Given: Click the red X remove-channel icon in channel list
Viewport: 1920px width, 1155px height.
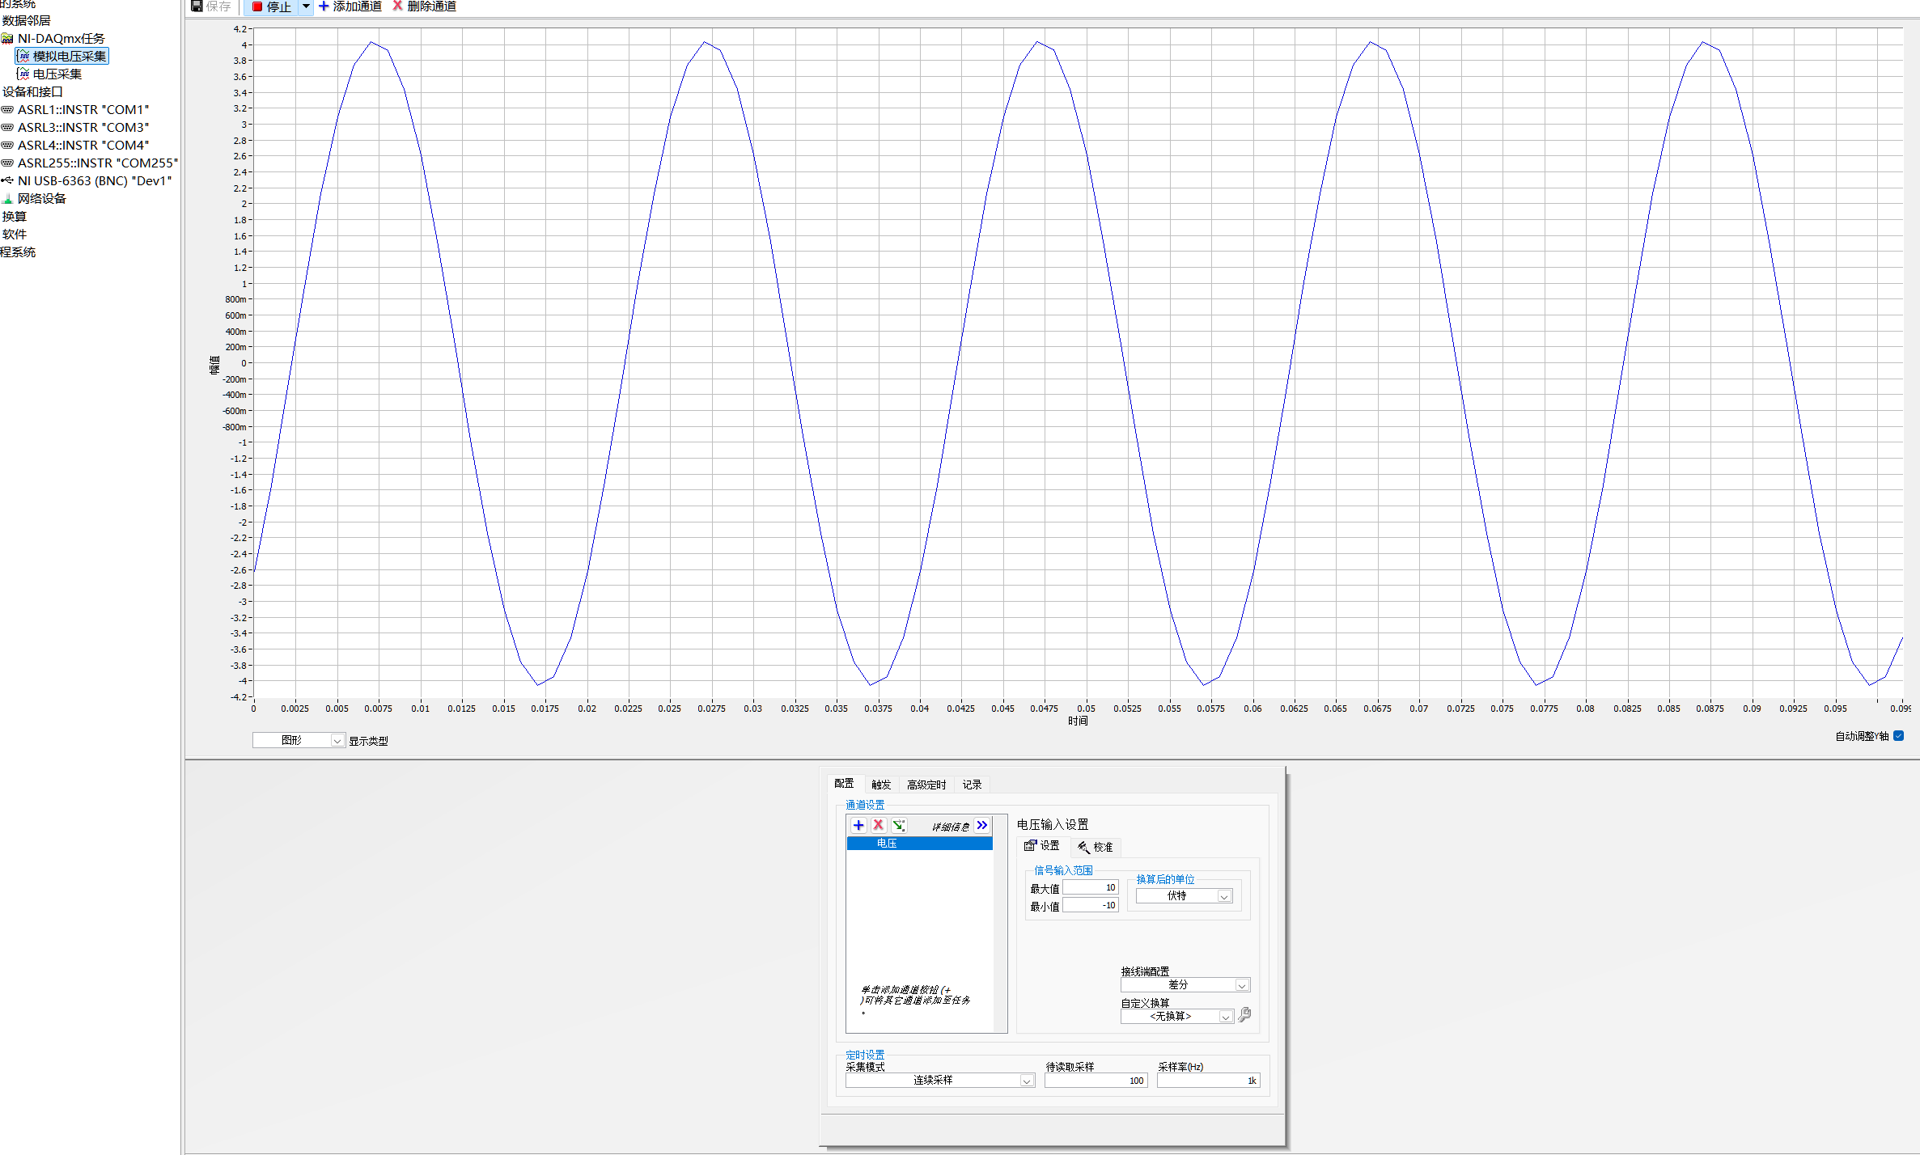Looking at the screenshot, I should coord(878,825).
